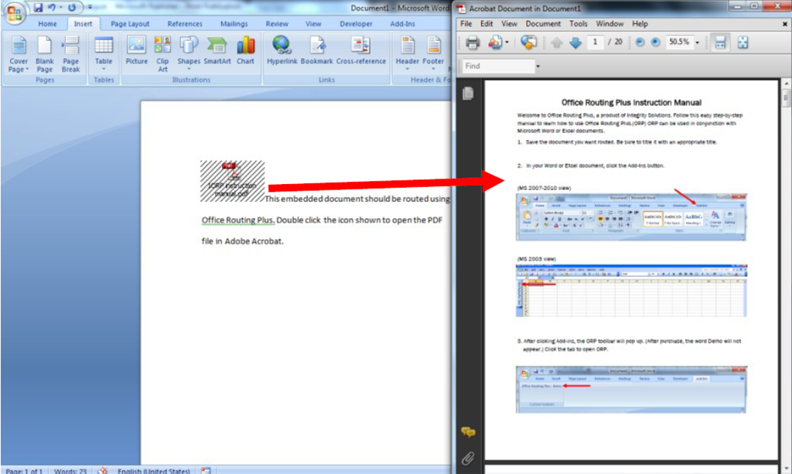Screen dimensions: 792x474
Task: Insert a Picture from ribbon
Action: 136,50
